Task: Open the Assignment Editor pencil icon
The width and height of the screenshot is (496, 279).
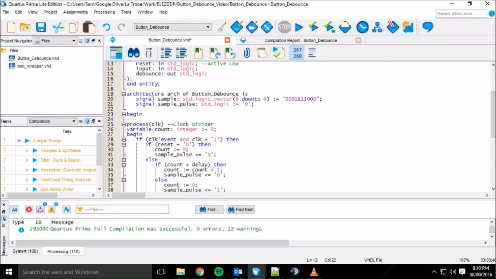Action: [x=222, y=27]
